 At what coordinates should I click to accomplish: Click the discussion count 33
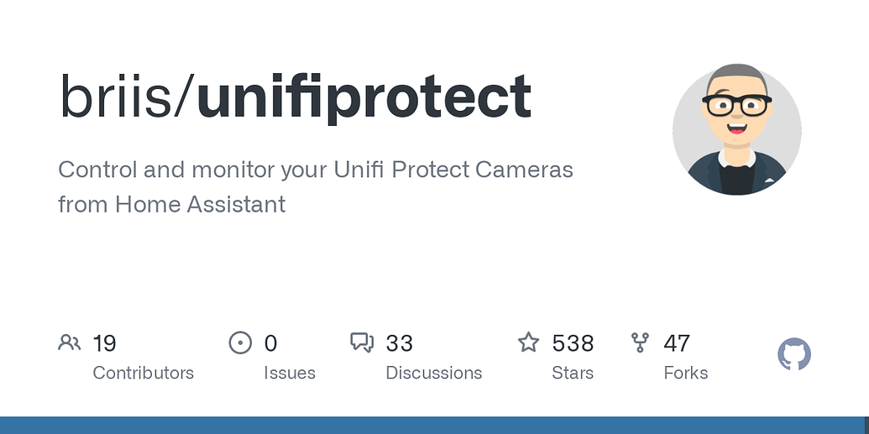coord(400,343)
